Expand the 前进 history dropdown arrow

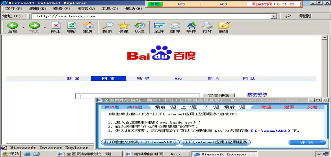coord(45,27)
